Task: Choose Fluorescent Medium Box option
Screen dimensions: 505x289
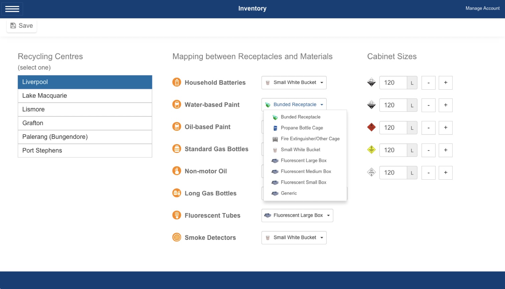Action: tap(305, 171)
